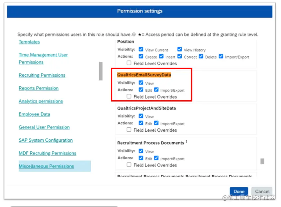The image size is (281, 207).
Task: Click the Recruitment Process Documents heading
Action: [151, 143]
